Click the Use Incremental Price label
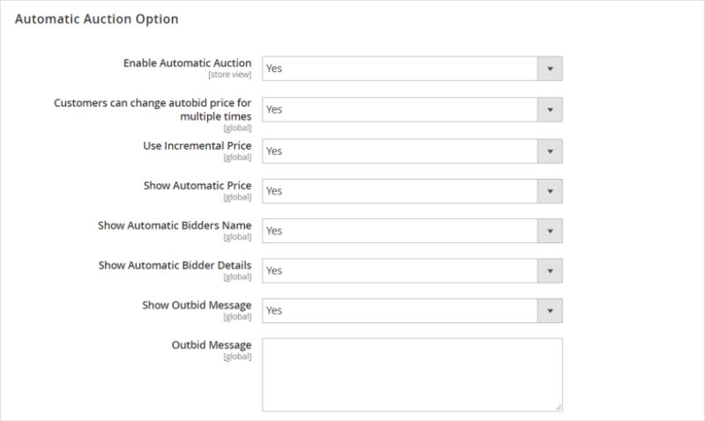The width and height of the screenshot is (705, 421). 197,145
